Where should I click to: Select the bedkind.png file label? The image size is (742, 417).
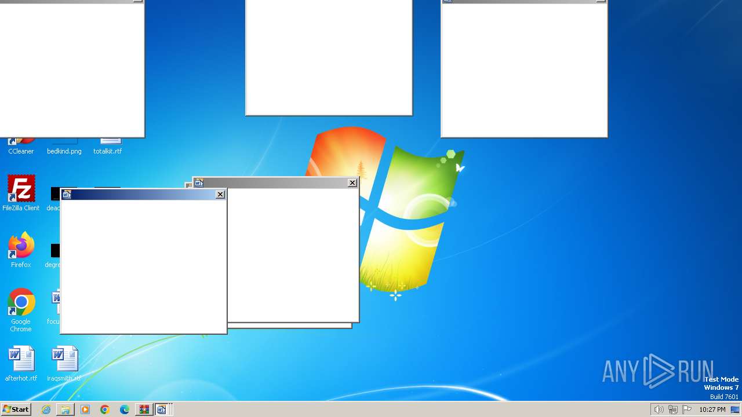coord(64,151)
